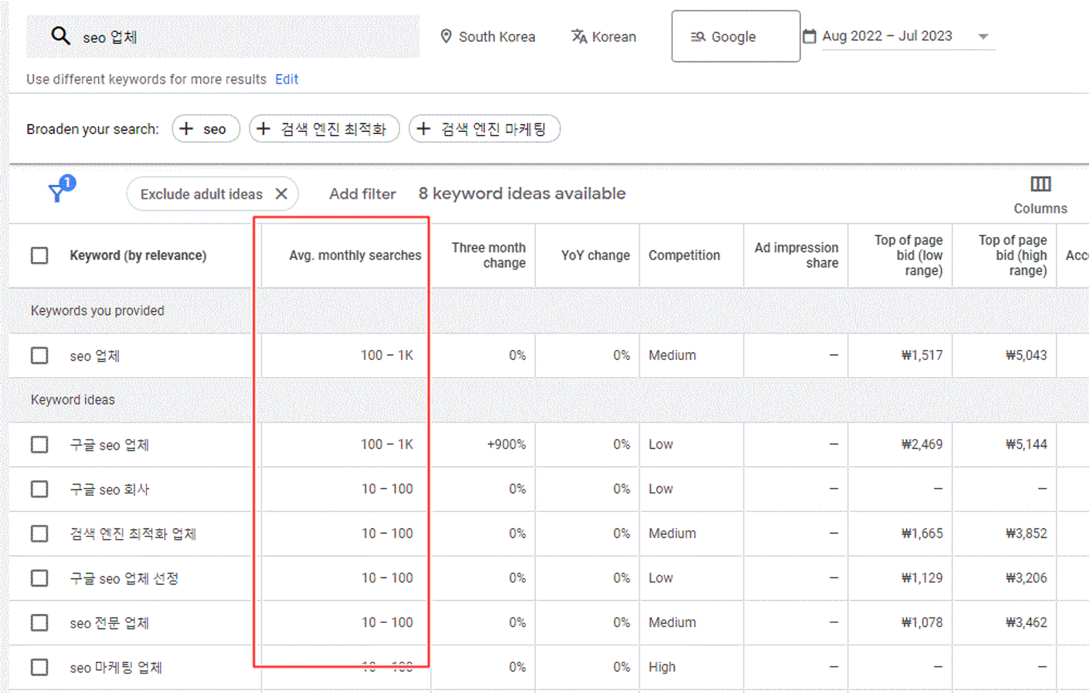Expand the date range dropdown arrow
This screenshot has height=693, width=1089.
(983, 37)
